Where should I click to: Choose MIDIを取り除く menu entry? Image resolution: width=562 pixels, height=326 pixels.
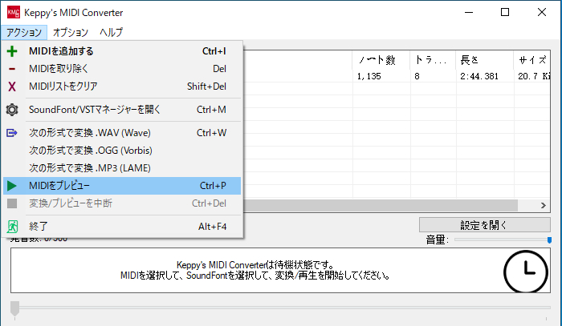(122, 69)
